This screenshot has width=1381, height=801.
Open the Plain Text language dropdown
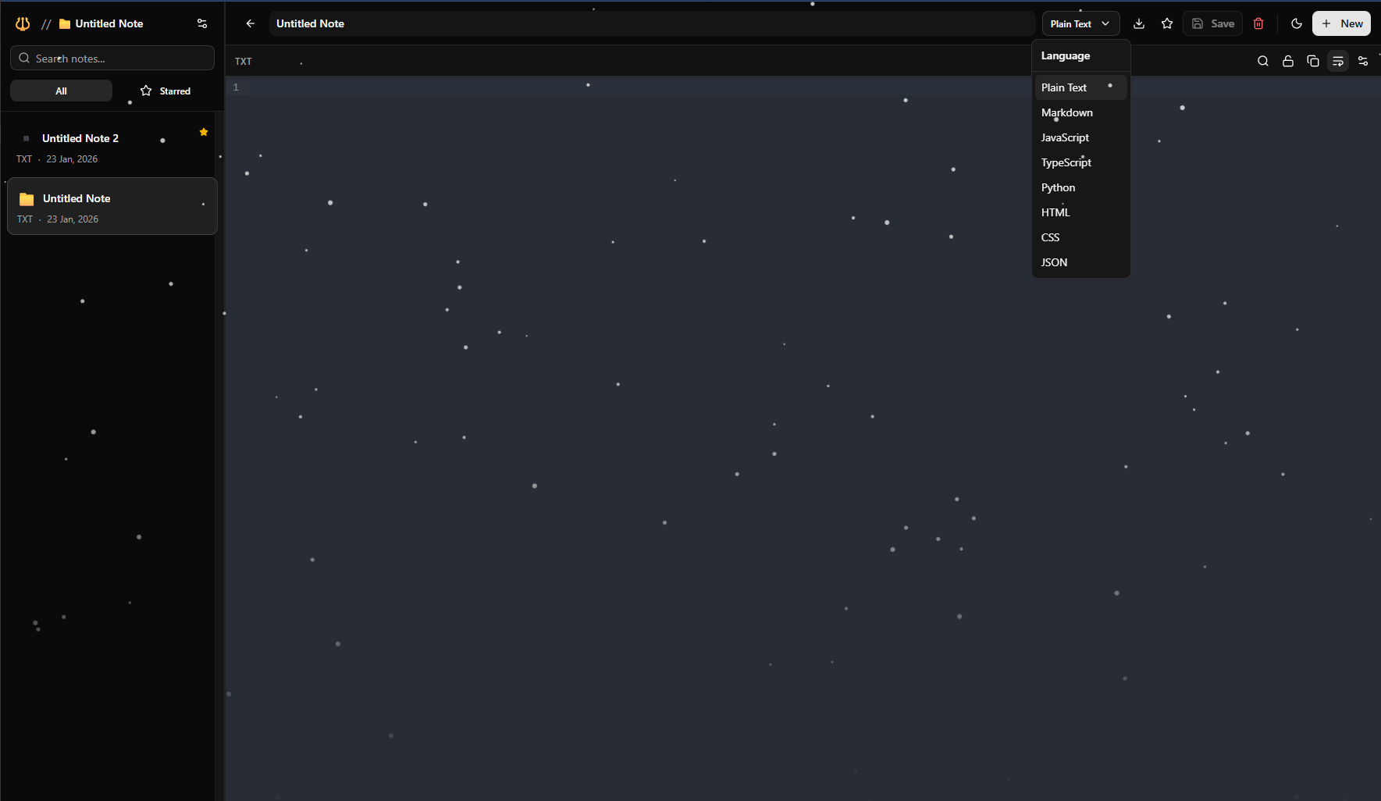[1080, 23]
